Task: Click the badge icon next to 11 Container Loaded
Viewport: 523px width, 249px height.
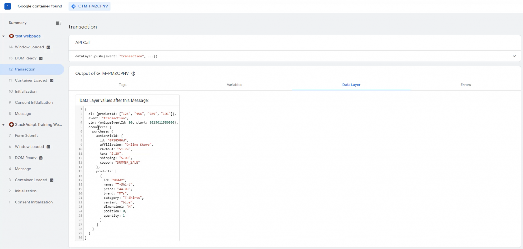Action: pyautogui.click(x=51, y=81)
